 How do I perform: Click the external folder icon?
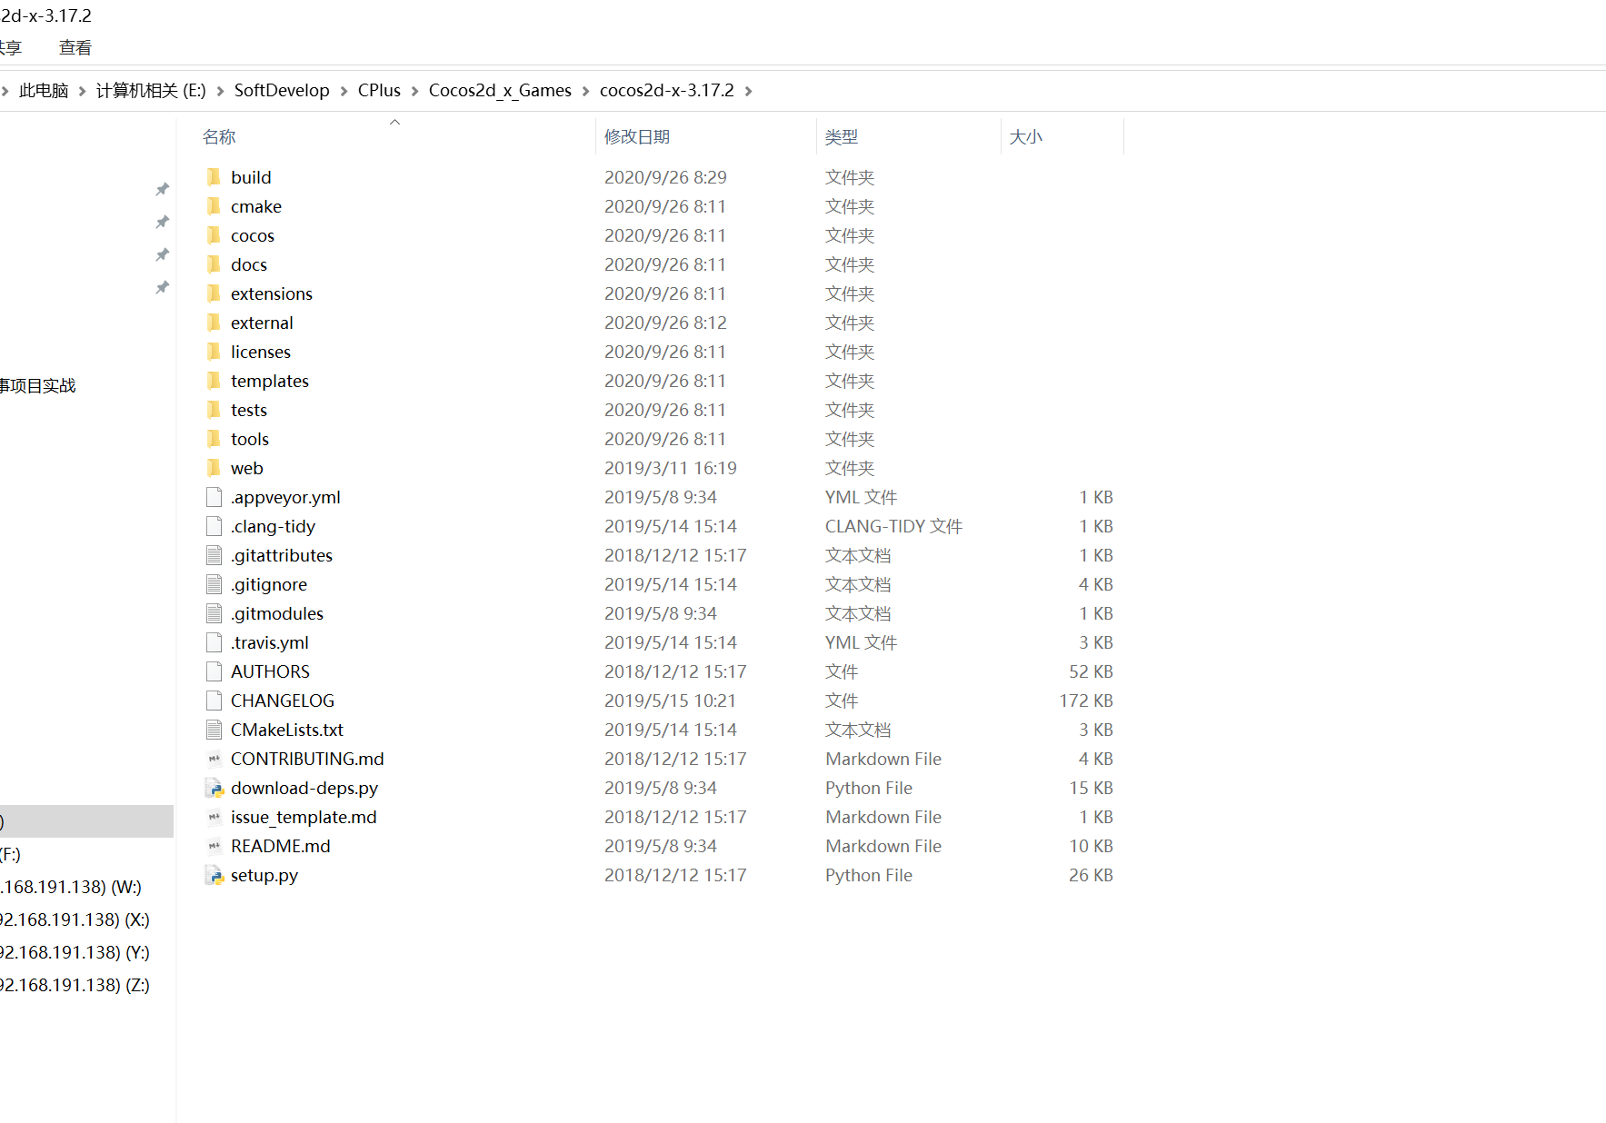(214, 322)
